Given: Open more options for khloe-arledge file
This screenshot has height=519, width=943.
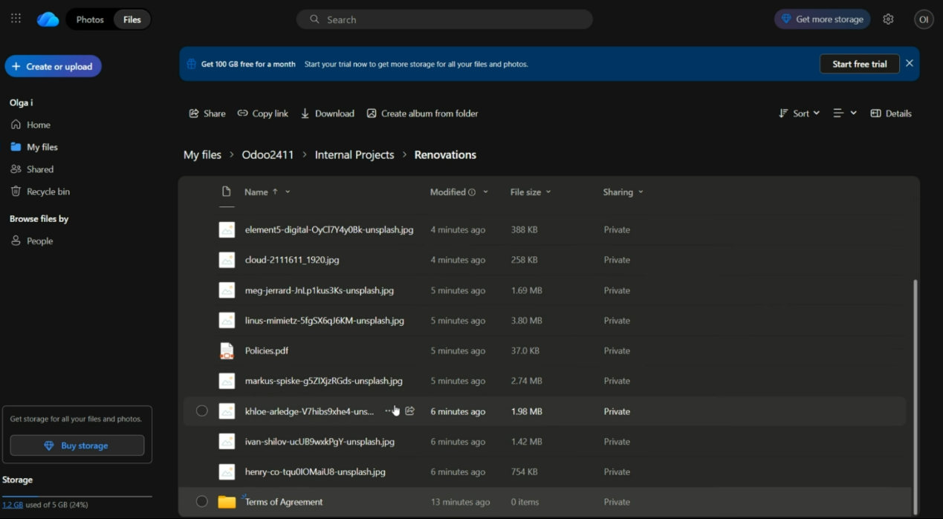Looking at the screenshot, I should 387,411.
